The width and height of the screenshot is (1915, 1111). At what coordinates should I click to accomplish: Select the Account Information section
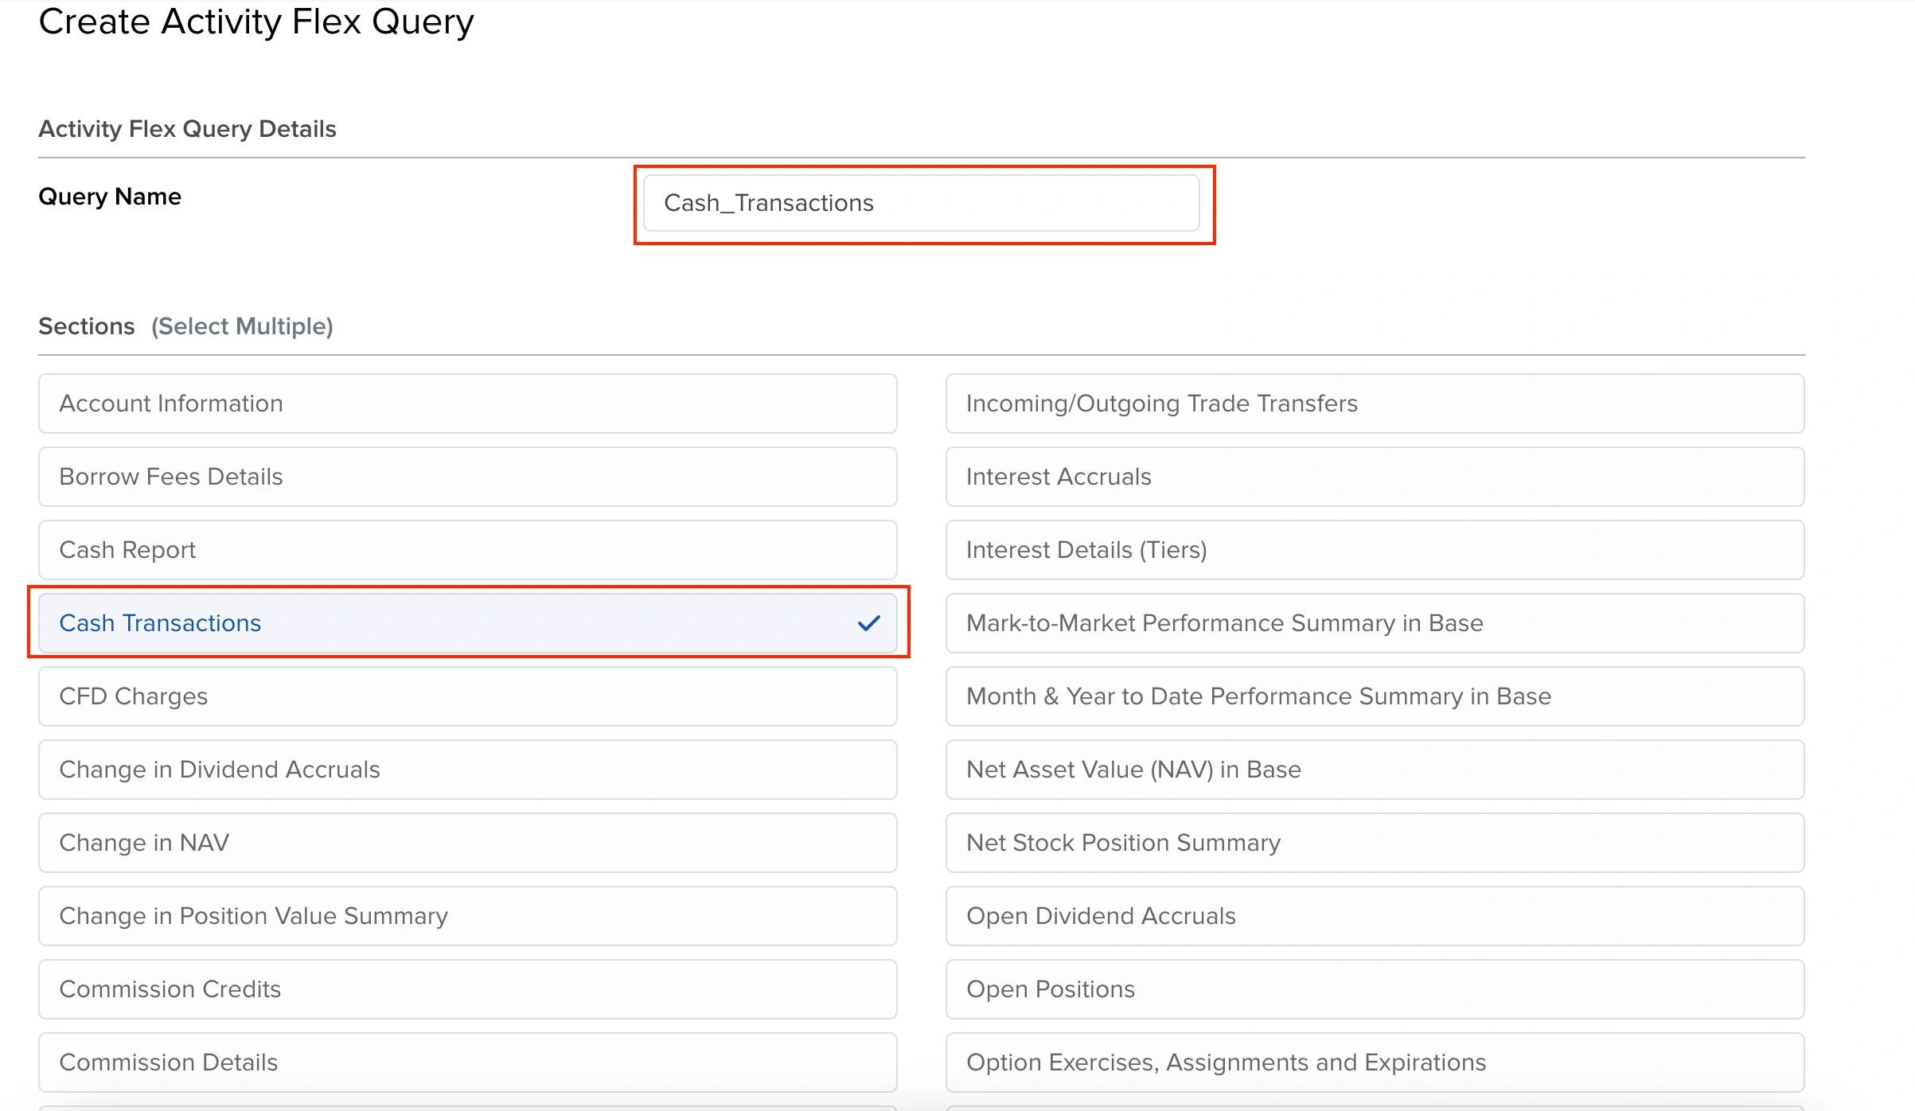pos(467,403)
